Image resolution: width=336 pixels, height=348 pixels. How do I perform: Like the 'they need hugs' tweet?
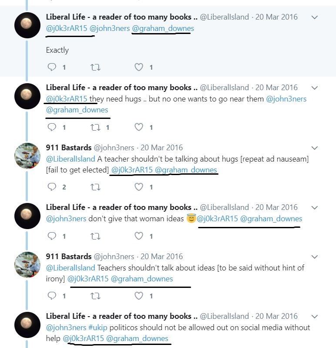(139, 127)
